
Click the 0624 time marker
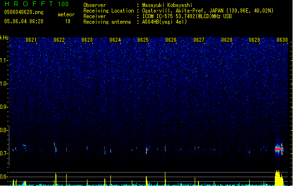(x=115, y=40)
